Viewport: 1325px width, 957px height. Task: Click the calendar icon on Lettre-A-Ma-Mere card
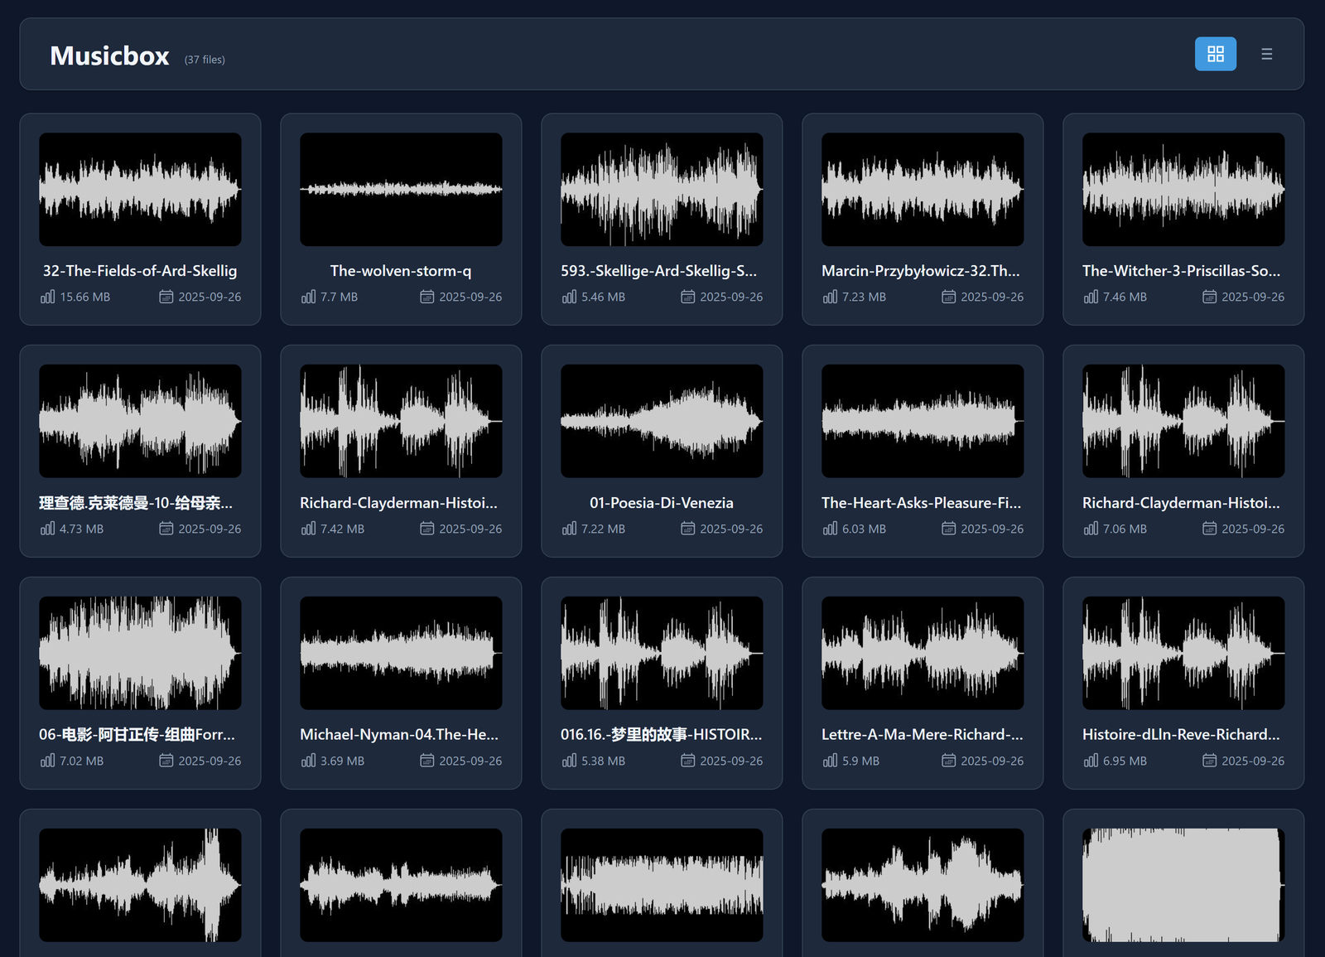coord(949,760)
